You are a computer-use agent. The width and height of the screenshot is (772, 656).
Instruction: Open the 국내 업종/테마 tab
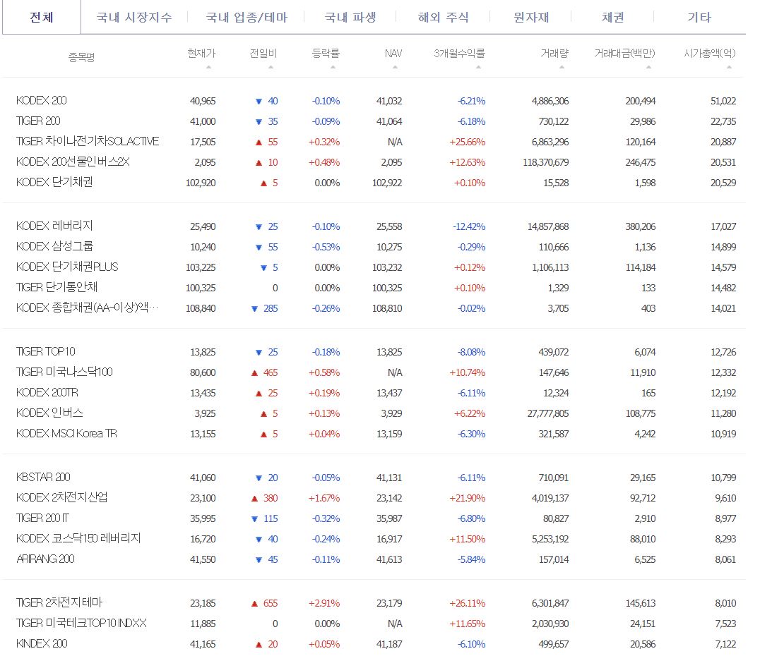point(247,17)
